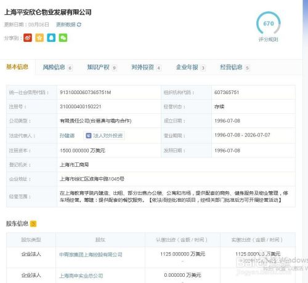Viewport: 308px width, 283px height.
Task: Click registration authority 上海市工商局
Action: [75, 165]
